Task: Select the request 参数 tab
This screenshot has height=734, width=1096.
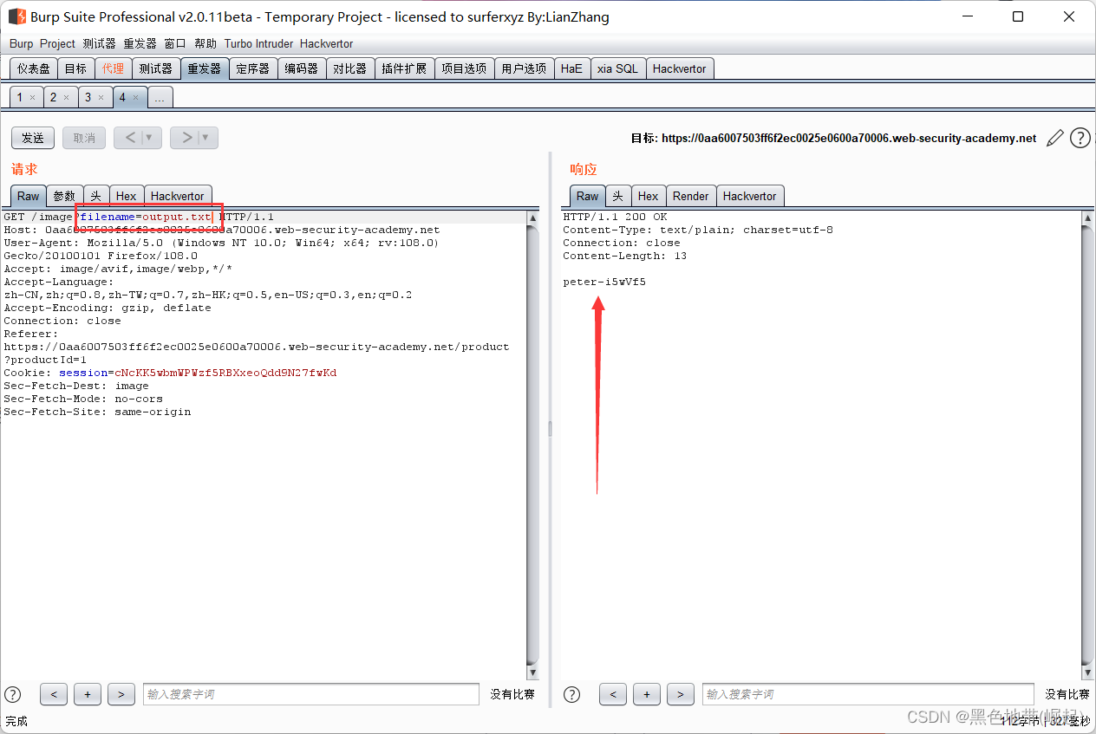Action: click(x=64, y=196)
